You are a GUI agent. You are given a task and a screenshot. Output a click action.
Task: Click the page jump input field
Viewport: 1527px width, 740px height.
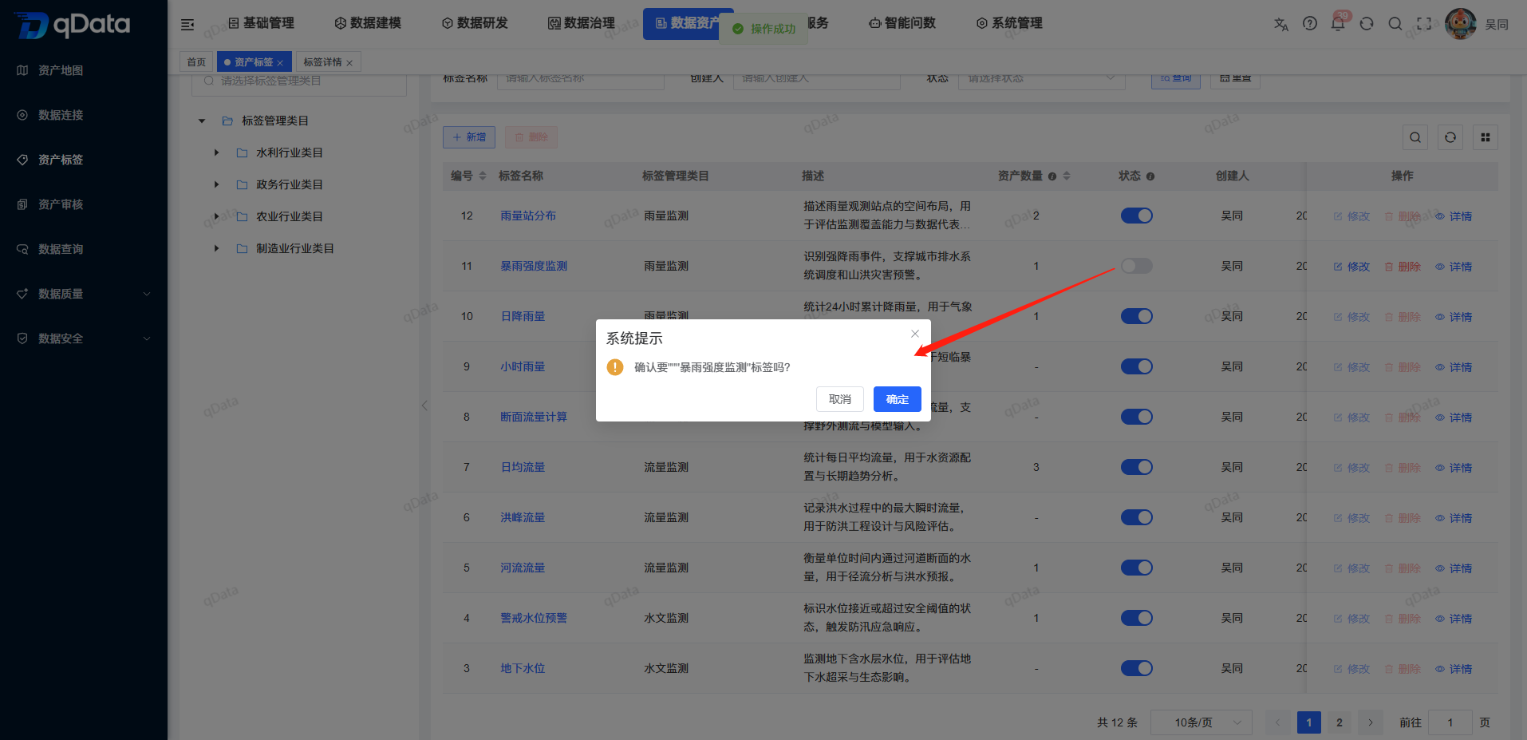(x=1450, y=722)
